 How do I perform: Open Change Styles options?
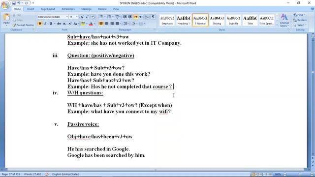pyautogui.click(x=284, y=20)
